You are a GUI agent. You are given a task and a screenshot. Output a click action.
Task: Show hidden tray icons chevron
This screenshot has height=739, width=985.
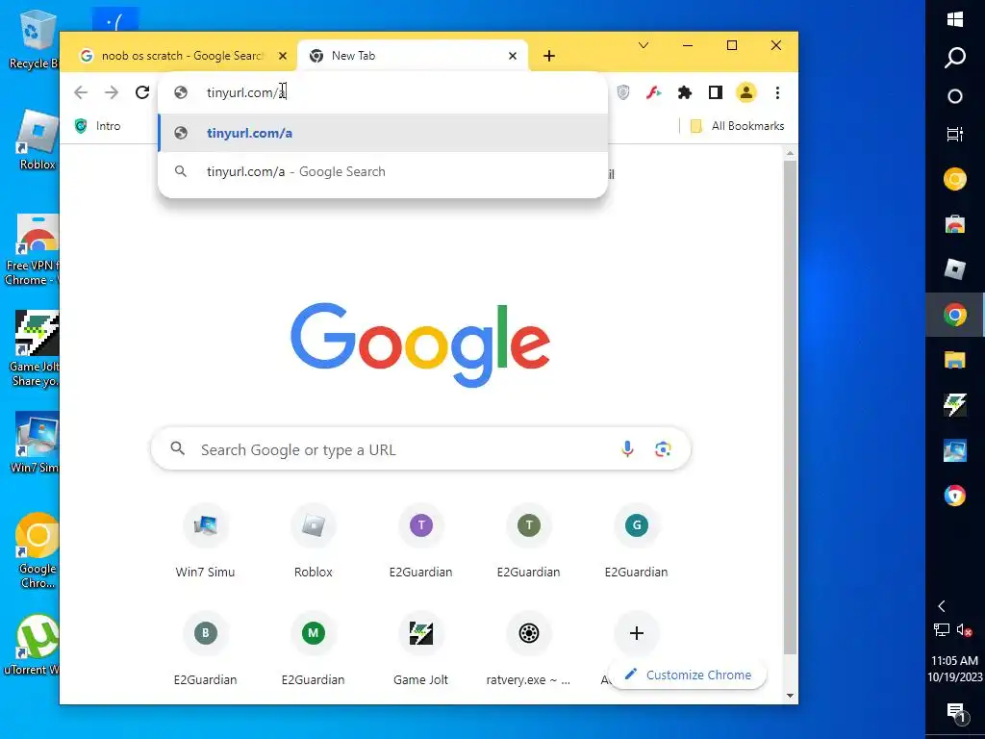tap(941, 606)
